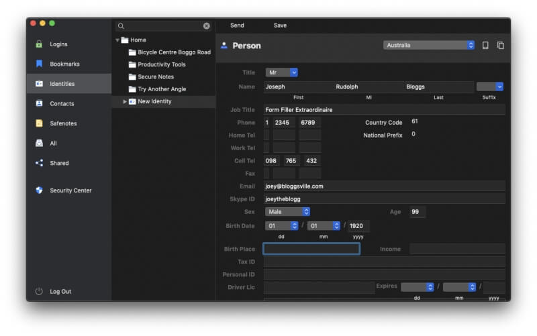The image size is (537, 336).
Task: Focus the Birth Place input field
Action: pos(311,249)
